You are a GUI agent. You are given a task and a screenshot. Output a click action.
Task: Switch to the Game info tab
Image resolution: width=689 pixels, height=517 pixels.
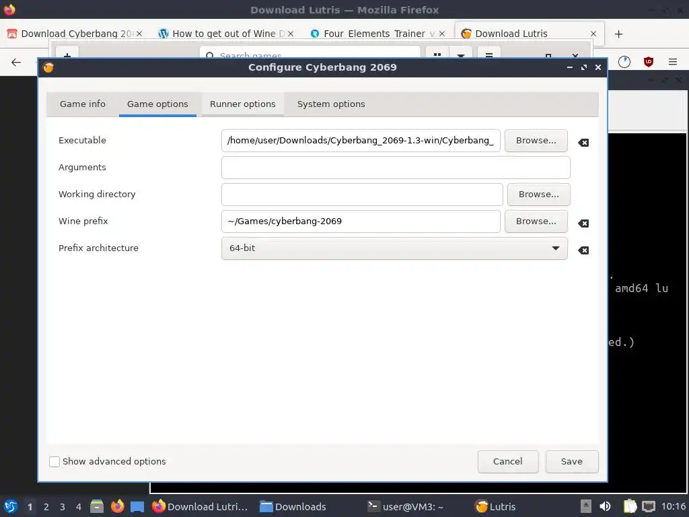click(x=83, y=104)
